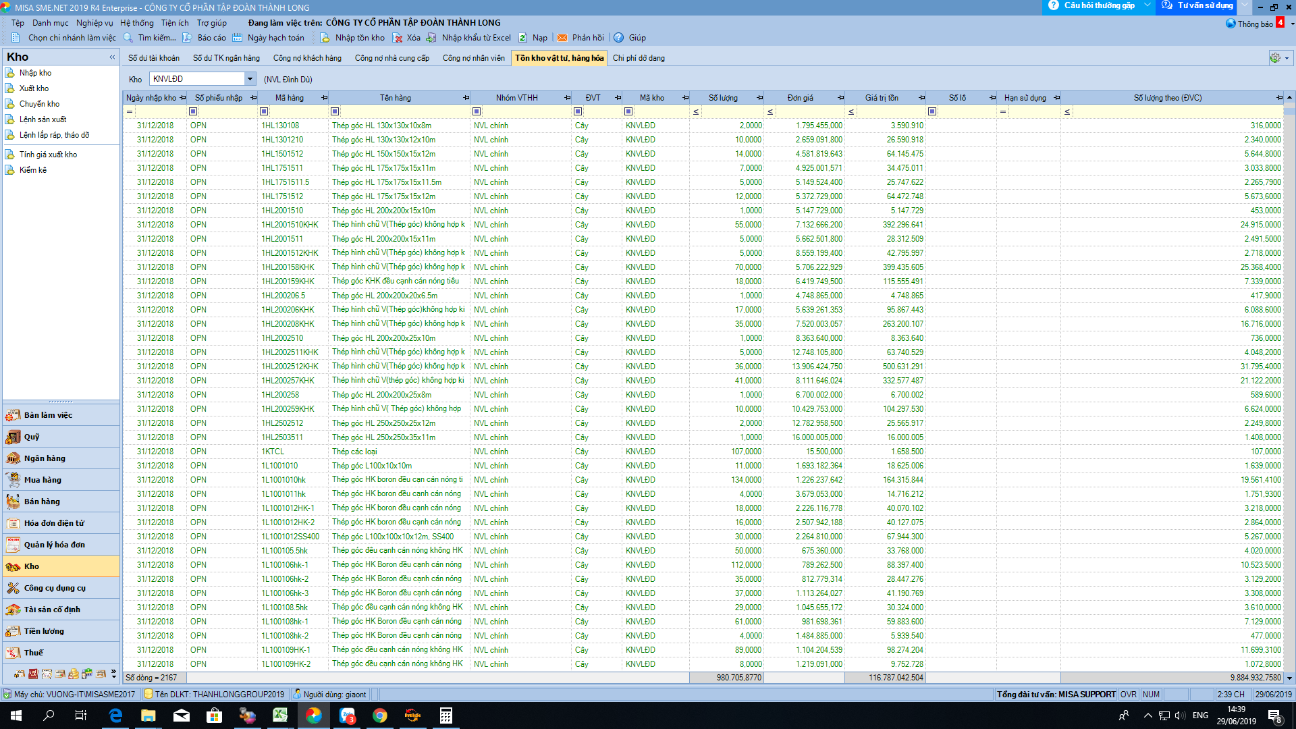Collapse the Kho left navigation panel

[112, 57]
